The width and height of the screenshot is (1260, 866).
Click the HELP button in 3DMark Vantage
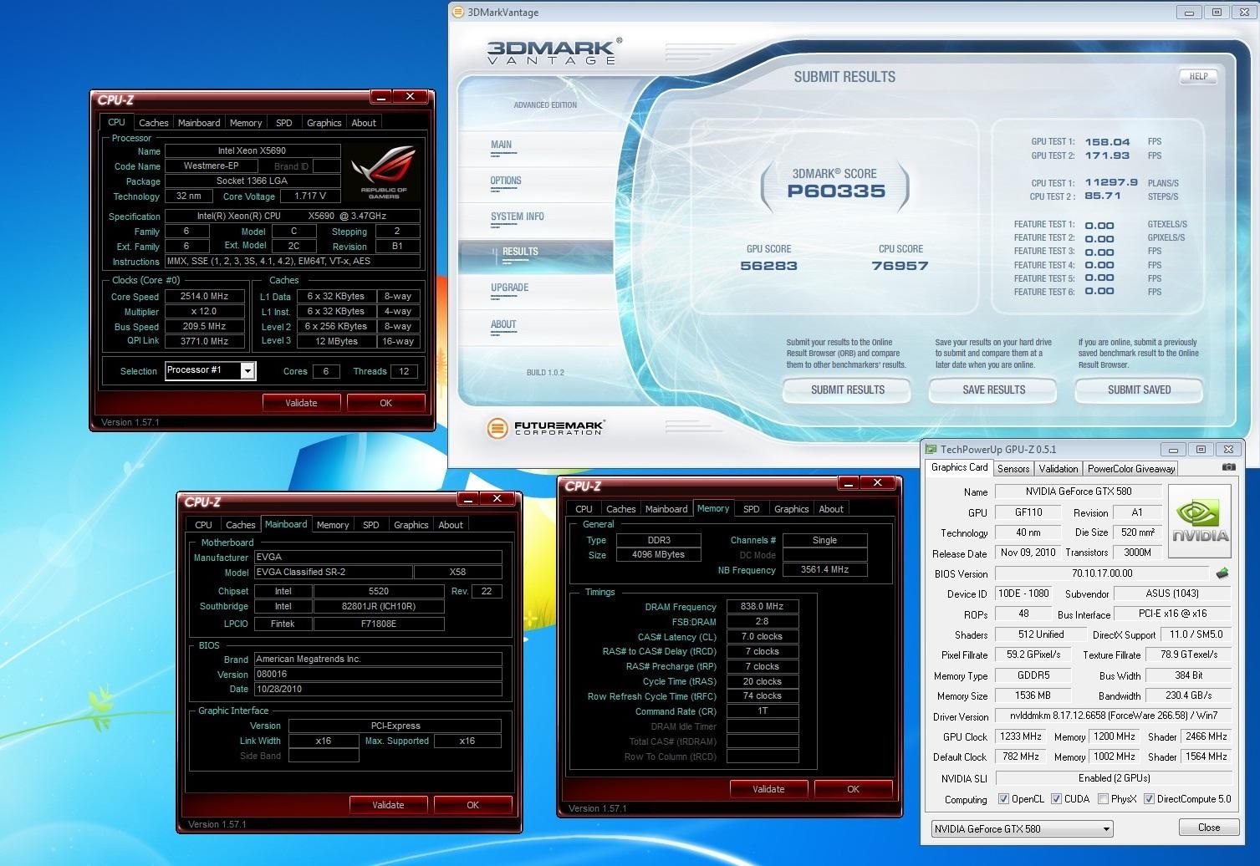(x=1198, y=76)
